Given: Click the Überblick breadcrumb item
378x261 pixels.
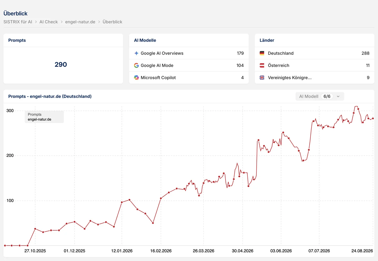Looking at the screenshot, I should (x=112, y=22).
